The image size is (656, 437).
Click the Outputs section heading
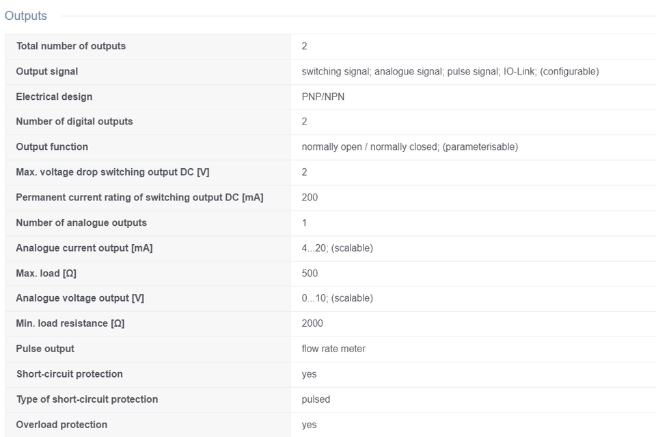coord(25,16)
